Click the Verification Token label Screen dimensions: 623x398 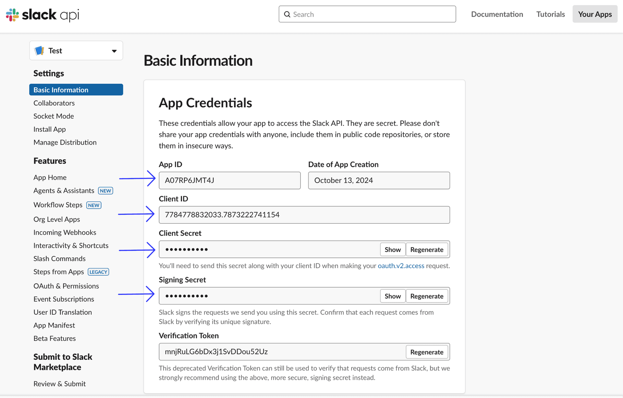point(189,336)
